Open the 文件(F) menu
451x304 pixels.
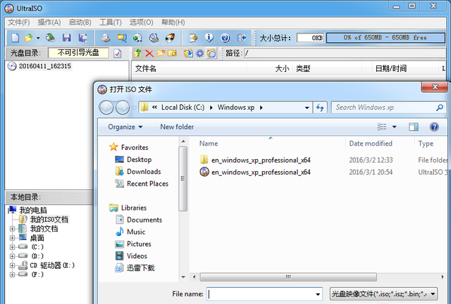[19, 23]
